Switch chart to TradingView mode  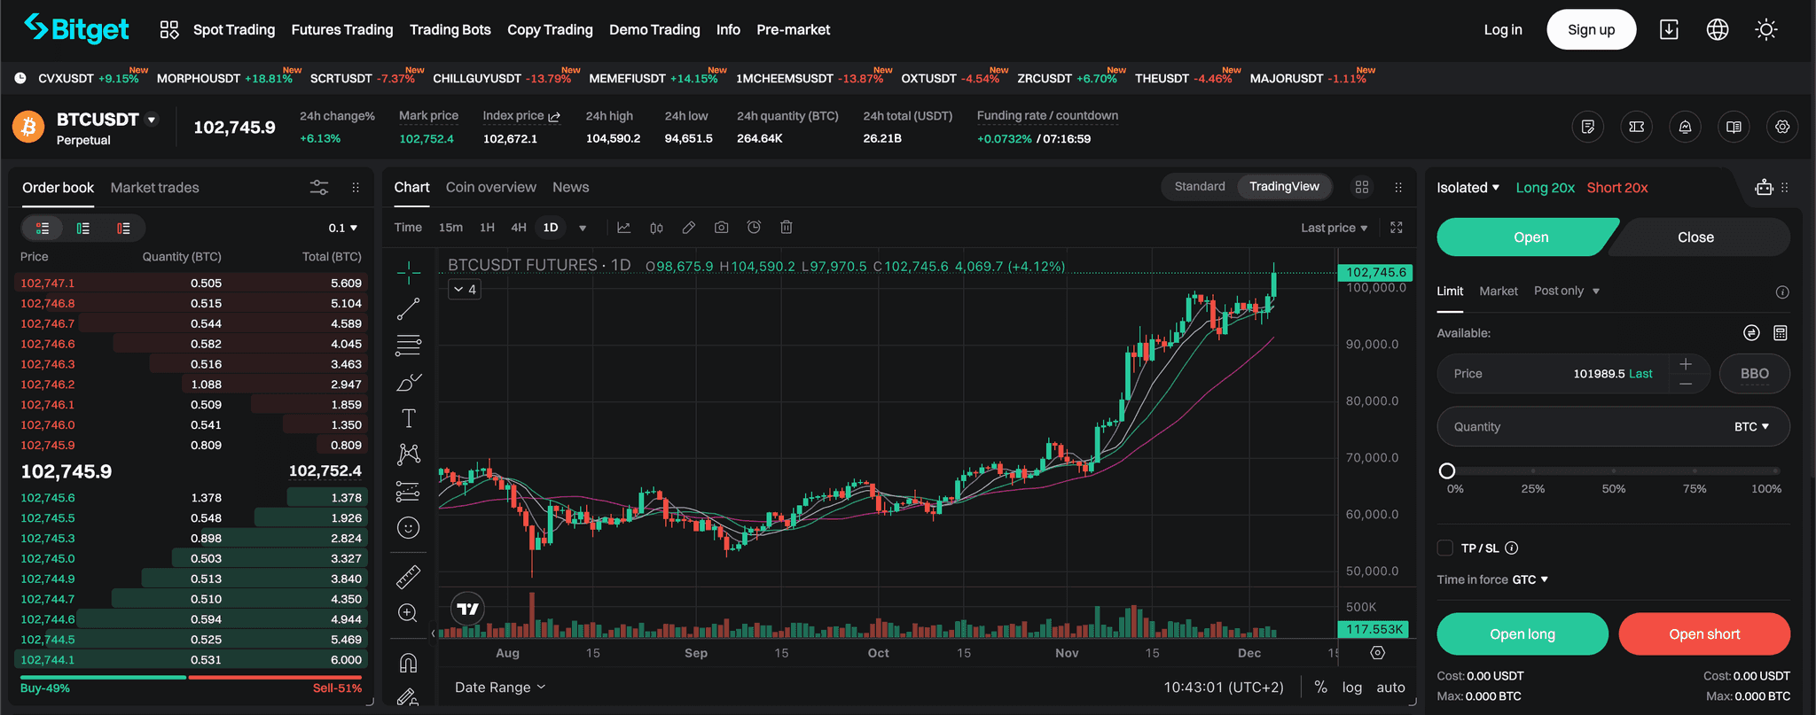(x=1284, y=187)
